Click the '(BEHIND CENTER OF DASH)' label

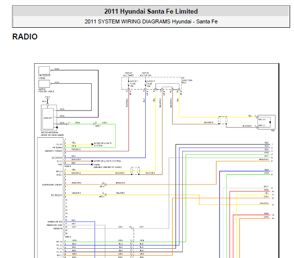coord(108,167)
